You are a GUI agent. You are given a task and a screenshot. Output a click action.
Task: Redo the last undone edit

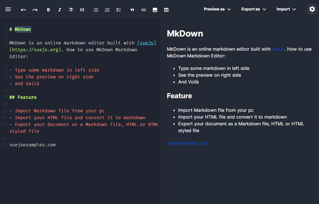pos(35,10)
